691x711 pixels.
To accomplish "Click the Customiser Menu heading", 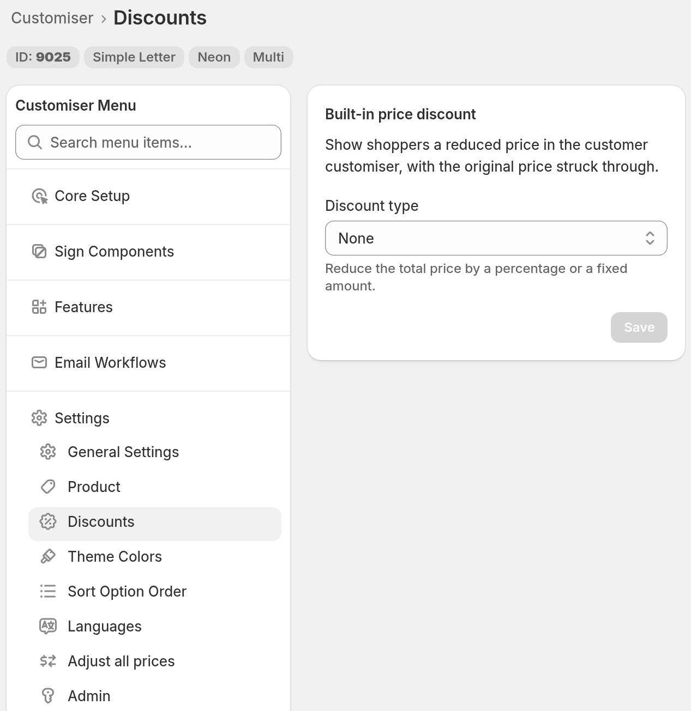I will point(76,106).
